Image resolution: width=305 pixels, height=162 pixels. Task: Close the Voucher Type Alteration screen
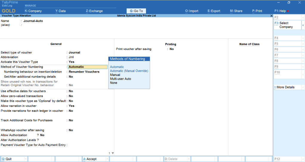pos(271,16)
